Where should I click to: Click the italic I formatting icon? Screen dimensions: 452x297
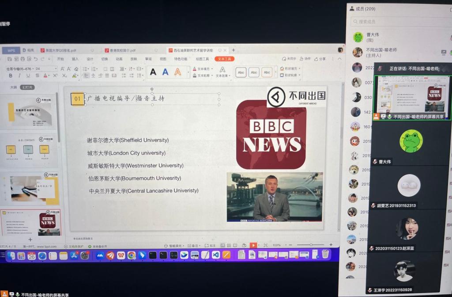pos(19,76)
